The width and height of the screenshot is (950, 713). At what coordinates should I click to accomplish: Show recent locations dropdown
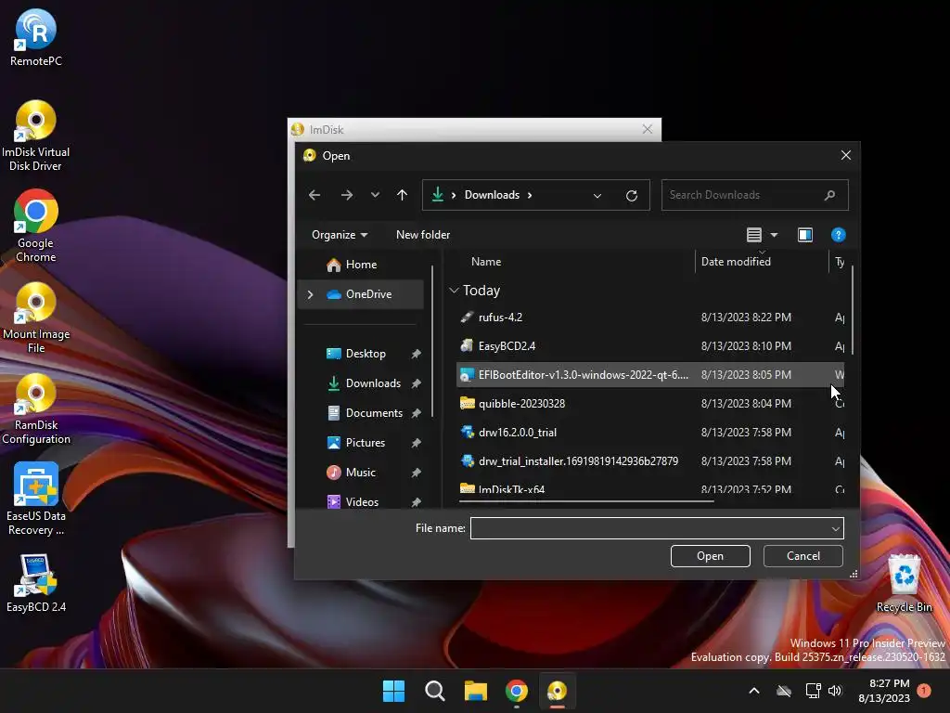click(375, 195)
